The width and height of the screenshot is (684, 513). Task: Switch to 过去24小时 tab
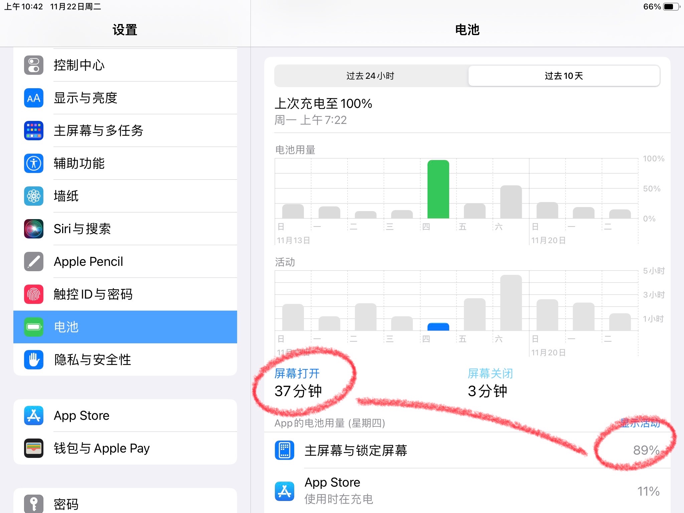[x=371, y=76]
